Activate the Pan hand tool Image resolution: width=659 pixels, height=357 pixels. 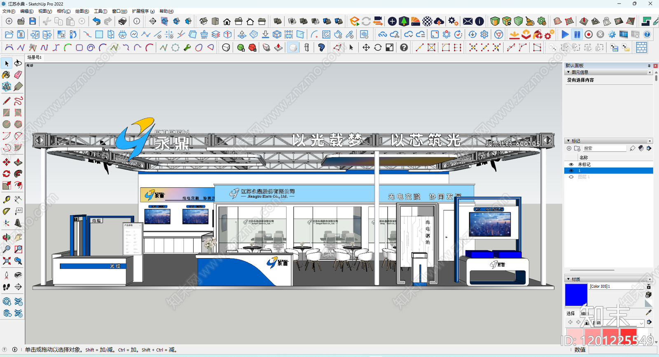click(18, 237)
